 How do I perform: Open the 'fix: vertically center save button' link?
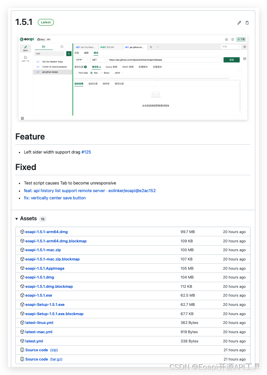(55, 198)
